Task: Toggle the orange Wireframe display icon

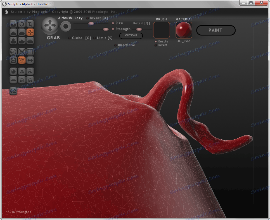Action: [22, 60]
